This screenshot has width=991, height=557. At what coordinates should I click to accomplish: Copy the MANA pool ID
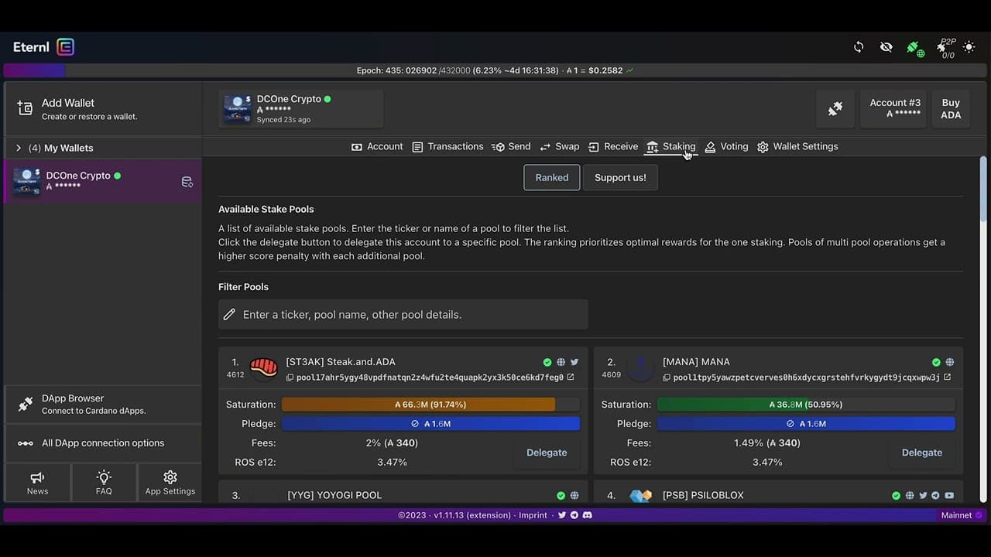[667, 378]
